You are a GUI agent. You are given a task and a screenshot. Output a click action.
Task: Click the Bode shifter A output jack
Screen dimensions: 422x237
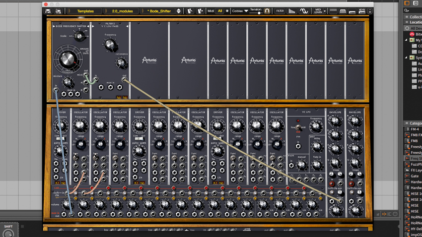pos(86,82)
